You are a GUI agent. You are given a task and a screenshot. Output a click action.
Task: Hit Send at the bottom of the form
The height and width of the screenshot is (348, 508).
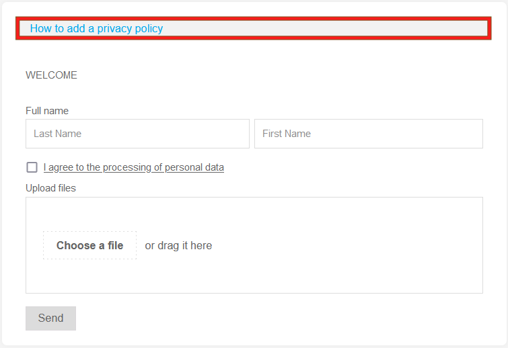[x=50, y=318]
